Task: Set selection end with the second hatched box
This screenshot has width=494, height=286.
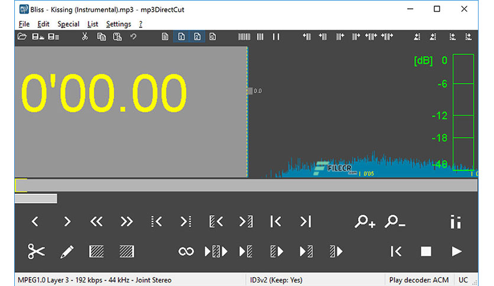Action: pyautogui.click(x=126, y=252)
